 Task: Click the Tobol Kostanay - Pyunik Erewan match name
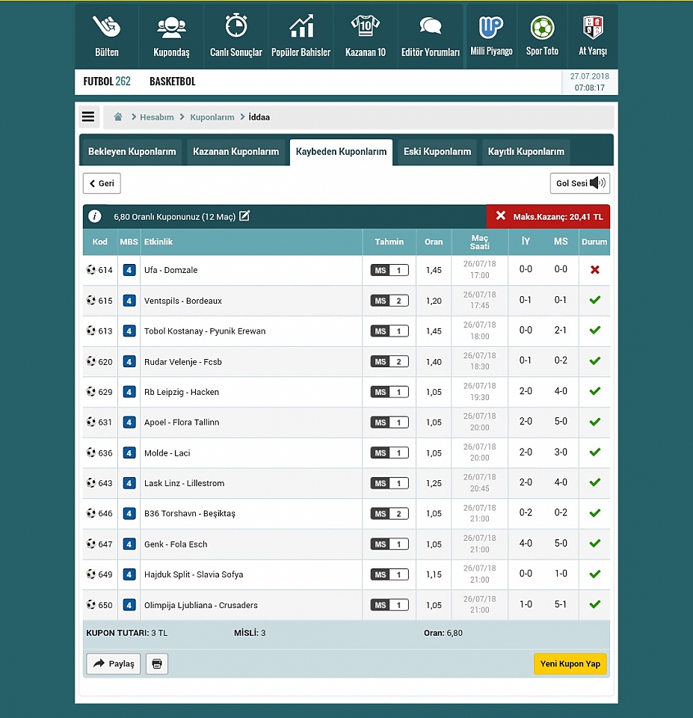pos(205,331)
